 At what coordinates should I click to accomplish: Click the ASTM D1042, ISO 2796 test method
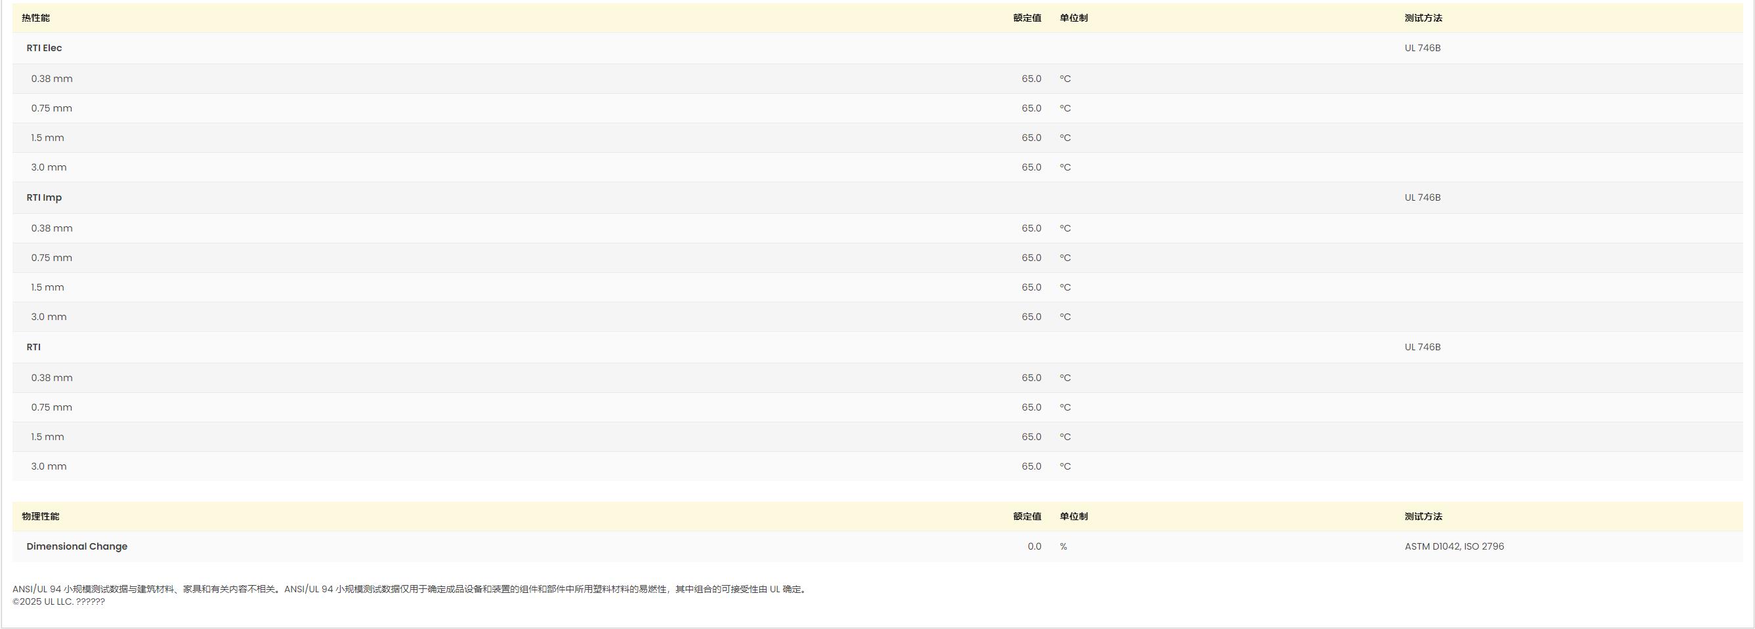click(1454, 546)
